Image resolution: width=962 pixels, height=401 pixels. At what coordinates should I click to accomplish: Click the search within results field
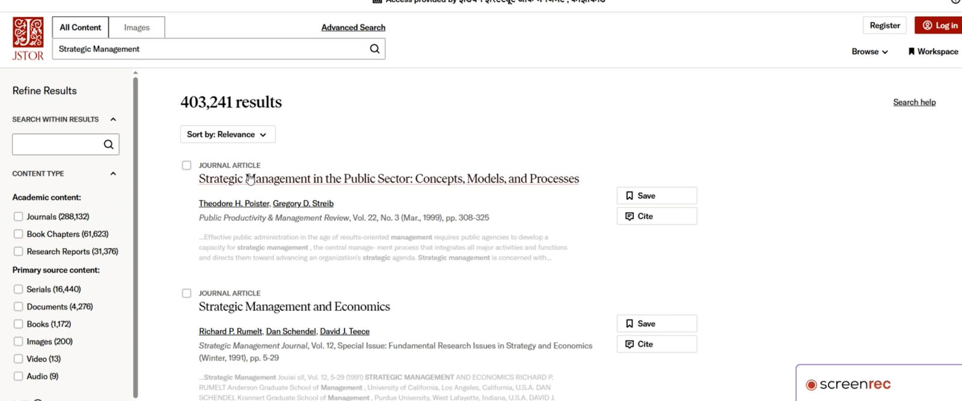pyautogui.click(x=57, y=145)
